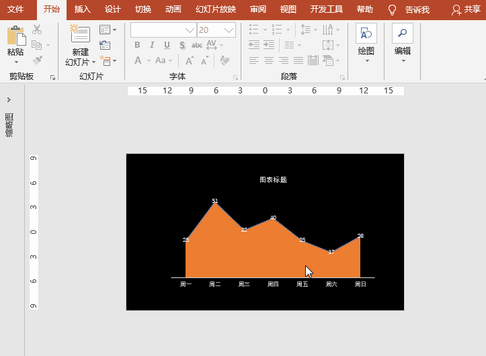Viewport: 486px width, 356px height.
Task: Click the Paste clipboard icon
Action: click(x=16, y=36)
